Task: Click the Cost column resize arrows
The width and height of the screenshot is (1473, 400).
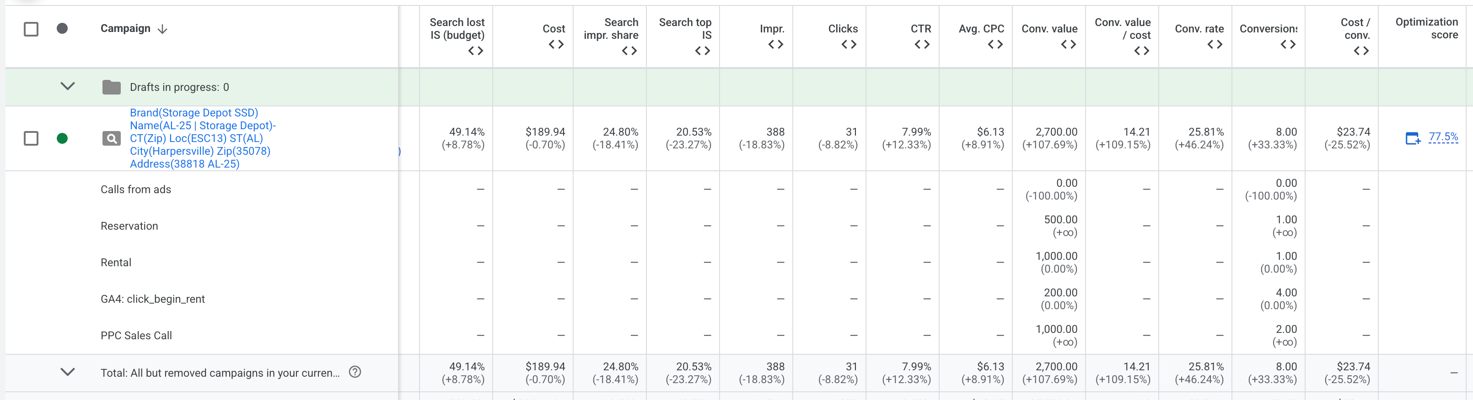Action: pos(556,44)
